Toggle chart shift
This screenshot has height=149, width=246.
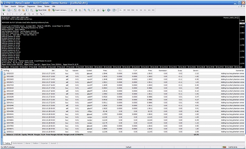tap(98, 10)
